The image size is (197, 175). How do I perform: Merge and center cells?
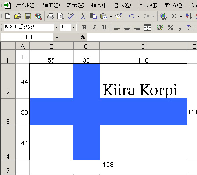point(148,28)
